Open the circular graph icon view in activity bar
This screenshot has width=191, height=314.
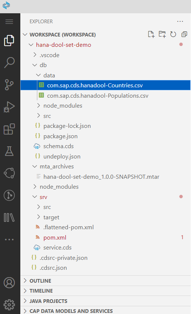pyautogui.click(x=9, y=173)
